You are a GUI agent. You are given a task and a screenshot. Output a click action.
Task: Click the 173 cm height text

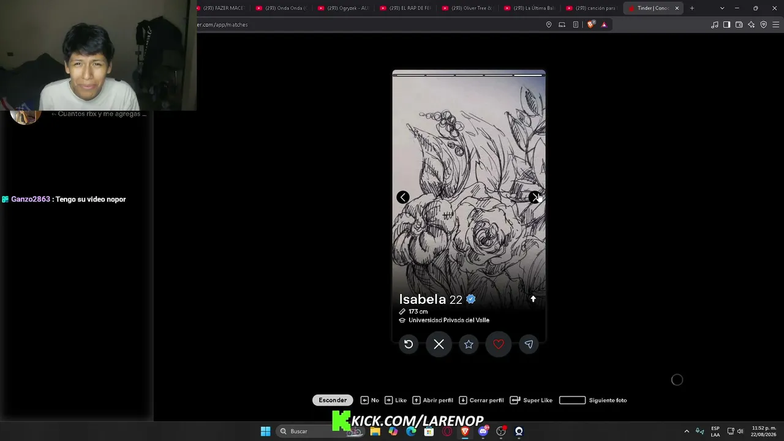click(418, 312)
